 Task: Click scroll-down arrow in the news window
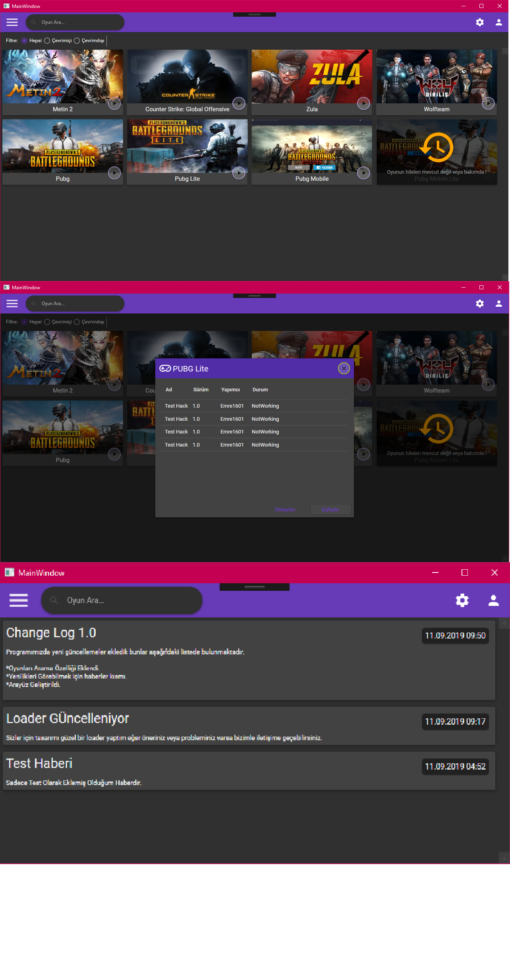tap(504, 858)
